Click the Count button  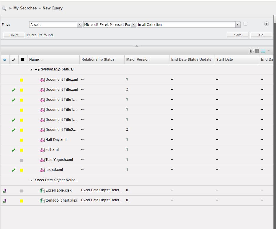(14, 35)
